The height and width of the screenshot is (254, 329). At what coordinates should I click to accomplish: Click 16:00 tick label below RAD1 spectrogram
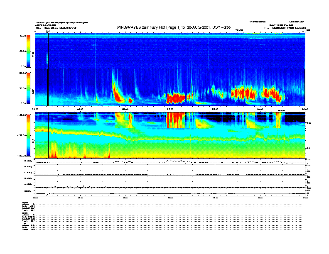click(x=215, y=109)
